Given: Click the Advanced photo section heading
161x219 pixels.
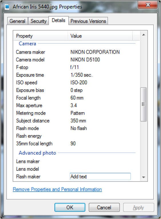Looking at the screenshot, I should click(x=37, y=153).
